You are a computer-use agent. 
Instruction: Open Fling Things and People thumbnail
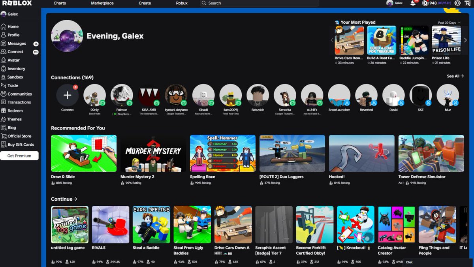(437, 224)
